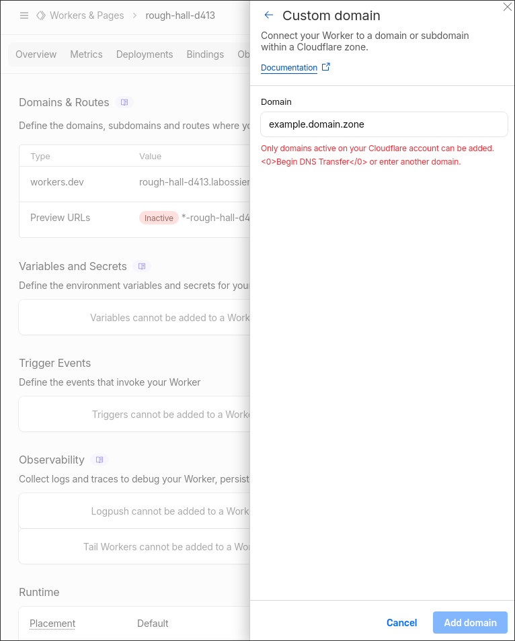Screen dimensions: 515x641
Task: Click the Documentation external link icon
Action: coord(326,67)
